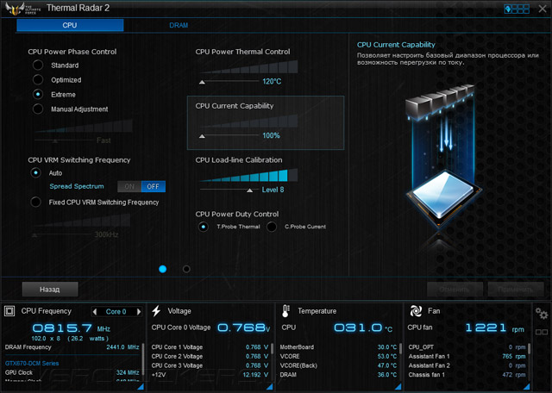Click the VCORE(Back) temperature row
The width and height of the screenshot is (552, 393).
338,365
